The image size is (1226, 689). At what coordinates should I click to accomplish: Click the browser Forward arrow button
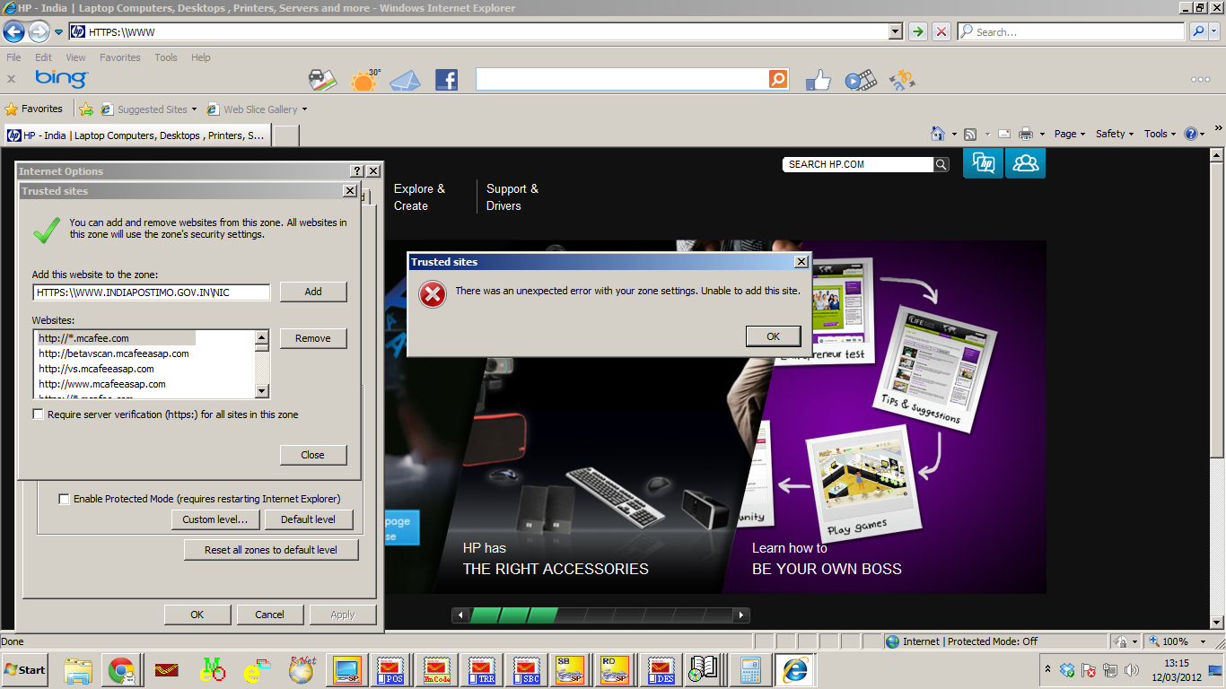39,31
